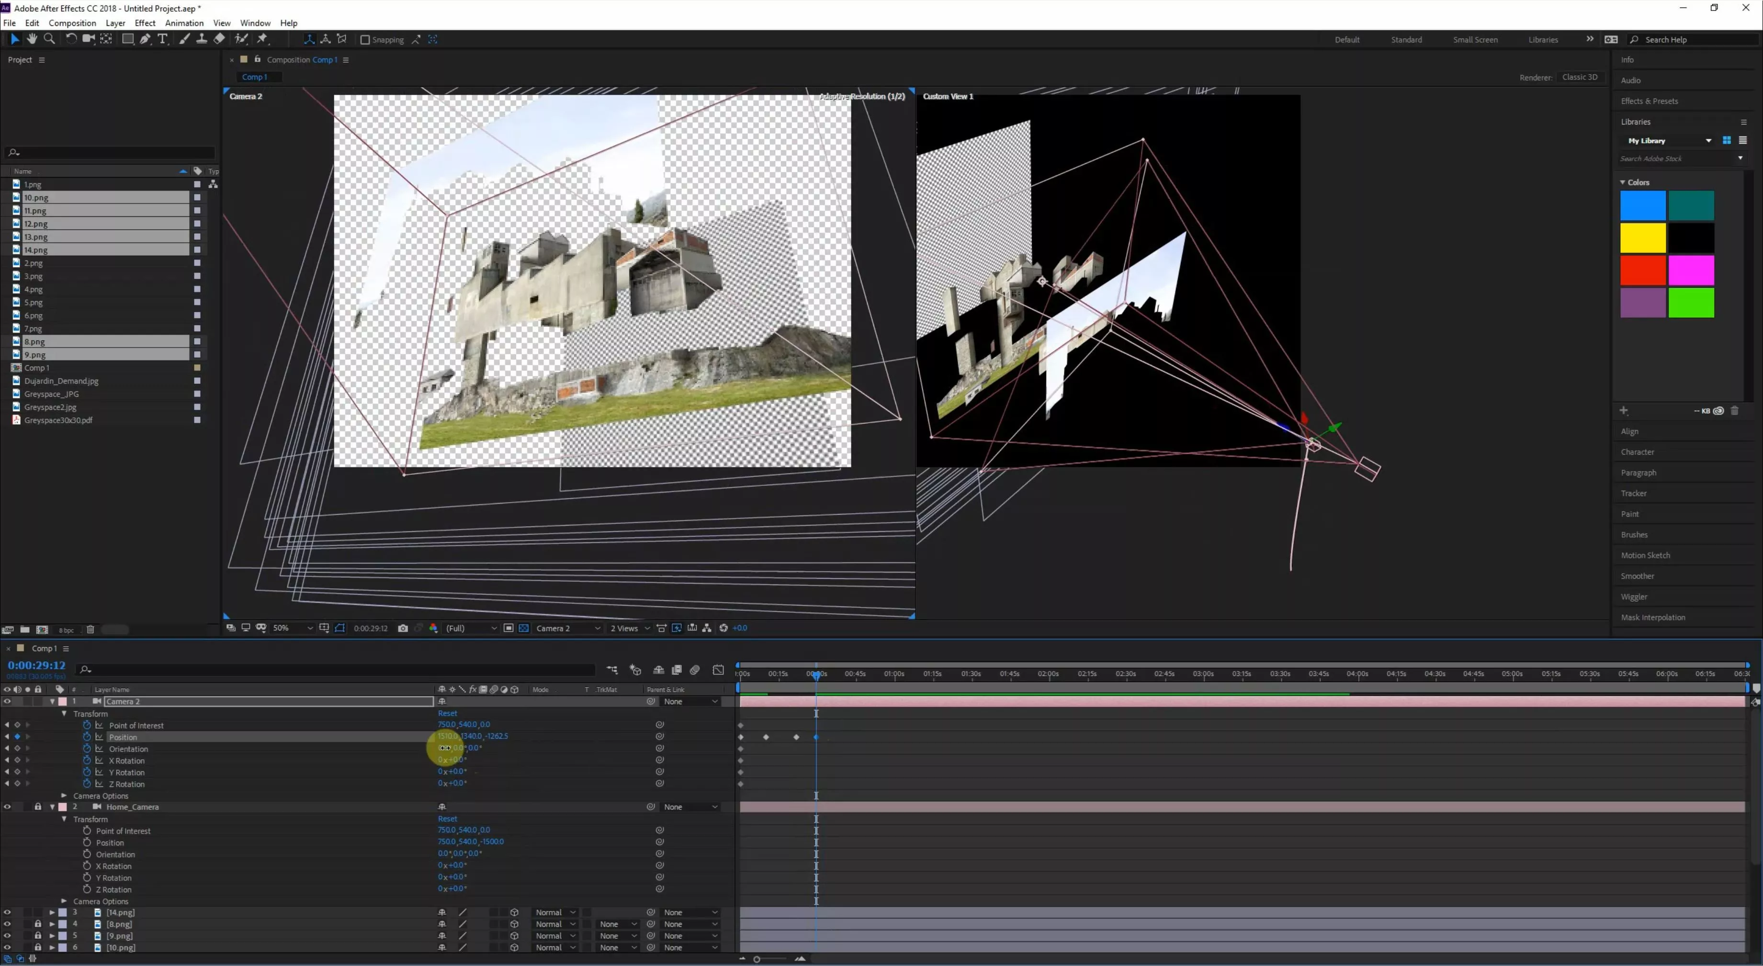Hide the Camera 2 layer
The width and height of the screenshot is (1763, 966).
[7, 701]
